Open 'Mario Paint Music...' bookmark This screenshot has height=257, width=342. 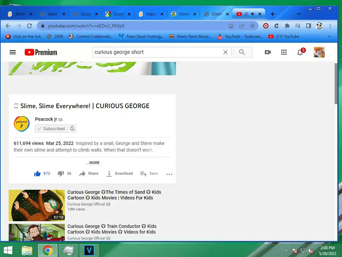click(x=190, y=36)
